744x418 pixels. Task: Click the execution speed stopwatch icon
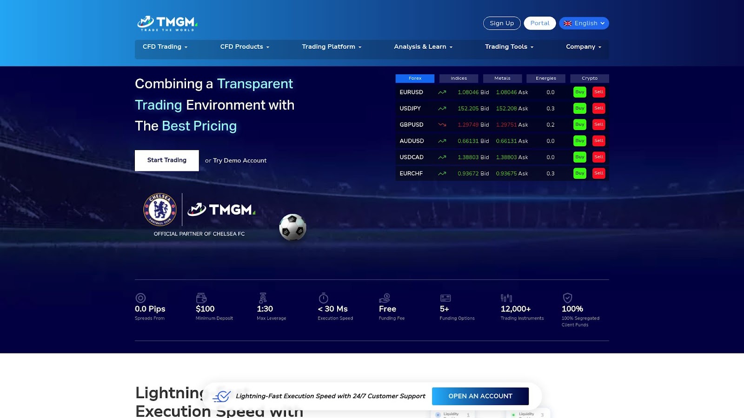click(x=324, y=298)
